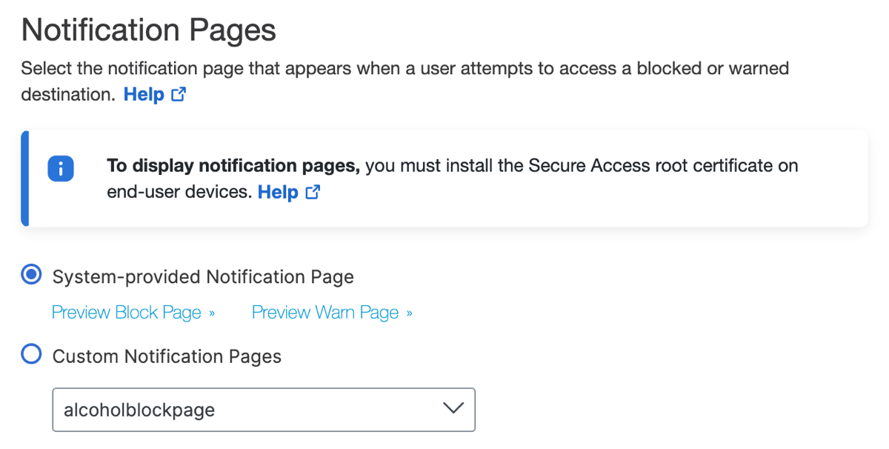Click the alcoholblockpage text in the combo box
The width and height of the screenshot is (889, 449).
[139, 410]
